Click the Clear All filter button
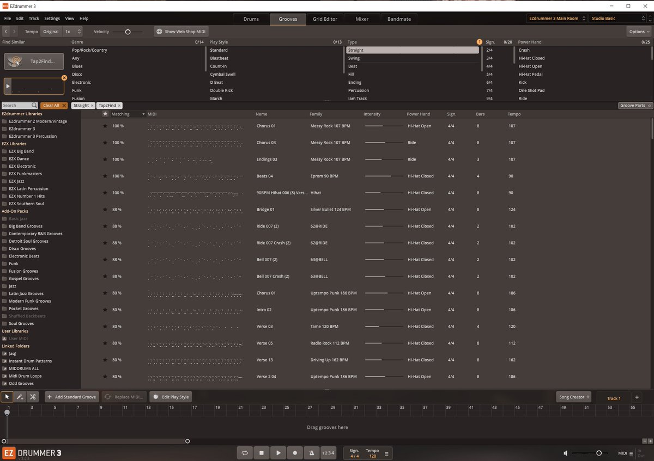 [54, 105]
